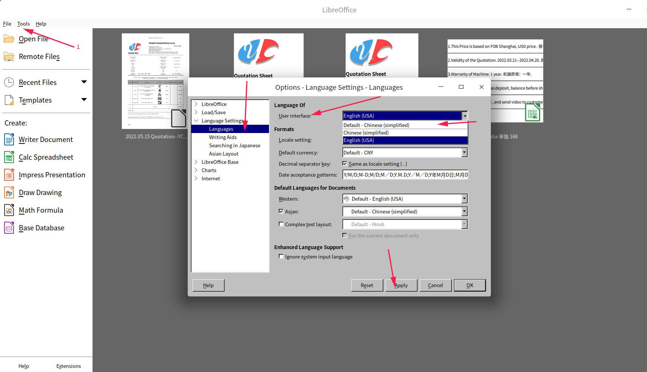The height and width of the screenshot is (372, 647).
Task: Click Help in the sidebar footer
Action: (x=24, y=366)
